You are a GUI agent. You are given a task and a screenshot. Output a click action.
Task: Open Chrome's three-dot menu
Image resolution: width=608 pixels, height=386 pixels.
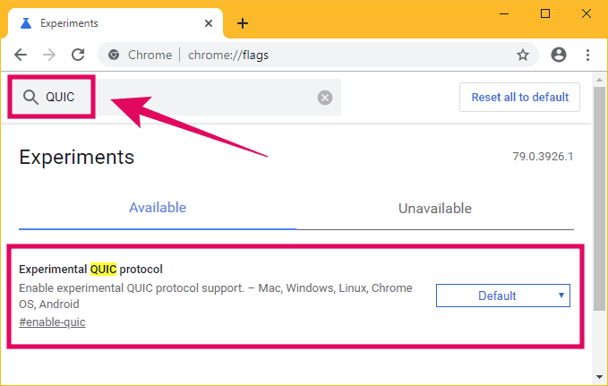tap(587, 55)
